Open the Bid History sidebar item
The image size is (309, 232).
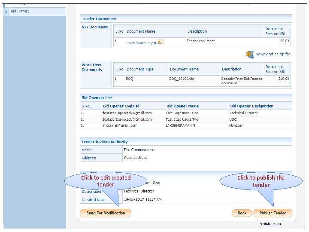[x=20, y=11]
